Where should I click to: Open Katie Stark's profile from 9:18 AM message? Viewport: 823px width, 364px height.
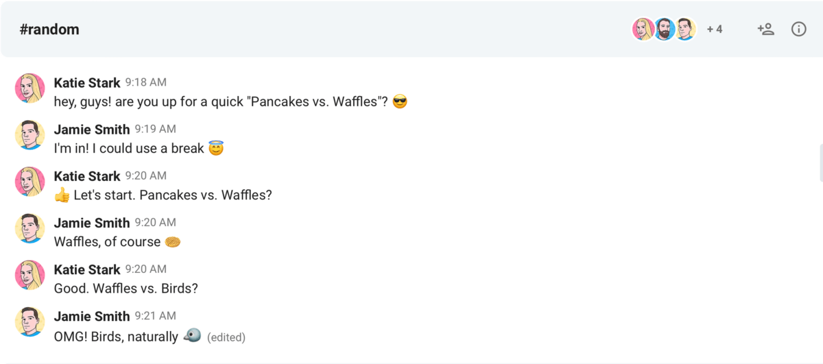click(x=87, y=83)
